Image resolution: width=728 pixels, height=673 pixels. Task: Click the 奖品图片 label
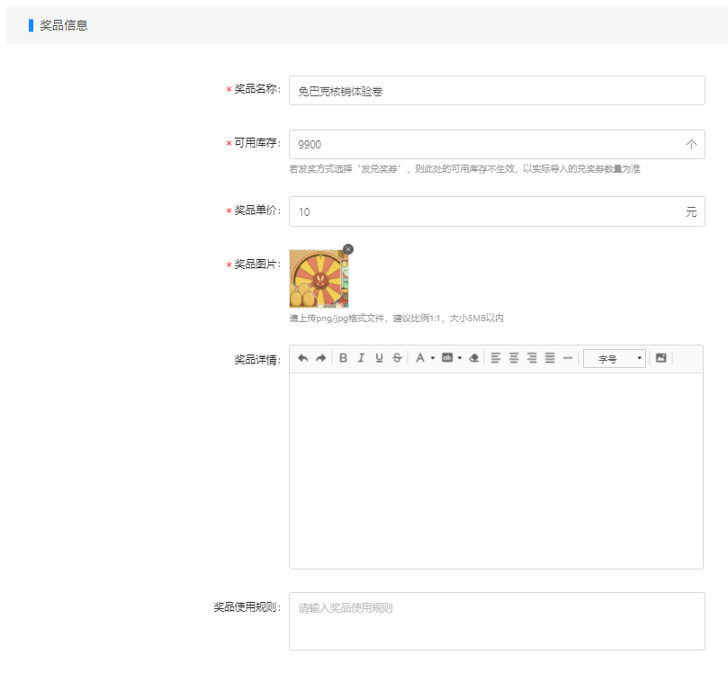[x=256, y=265]
